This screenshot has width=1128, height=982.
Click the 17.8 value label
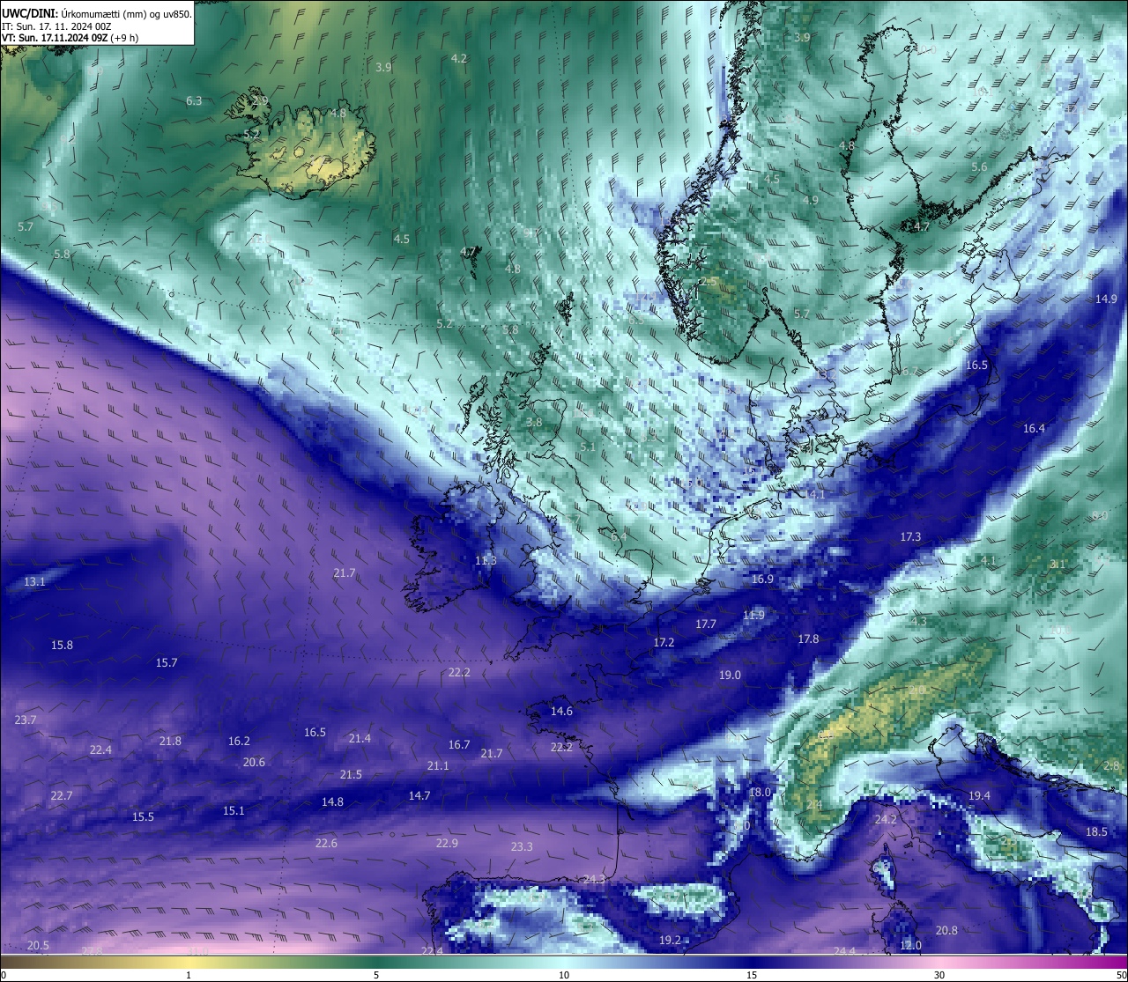[x=808, y=639]
